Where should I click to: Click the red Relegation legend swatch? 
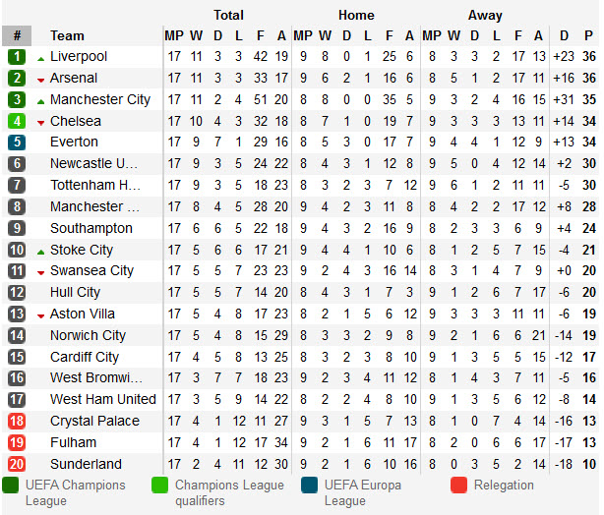pyautogui.click(x=458, y=486)
